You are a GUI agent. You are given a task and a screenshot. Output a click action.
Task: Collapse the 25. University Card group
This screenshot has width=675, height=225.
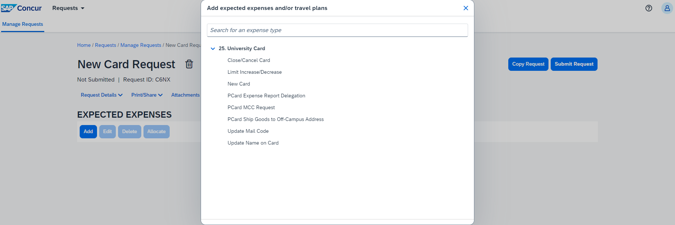pos(213,48)
